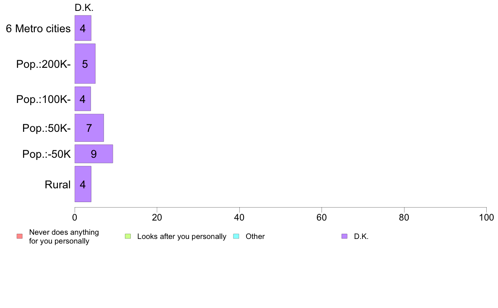Screen dimensions: 498x308
Task: Click the 'Looks after you personally' legend label
Action: (x=182, y=236)
